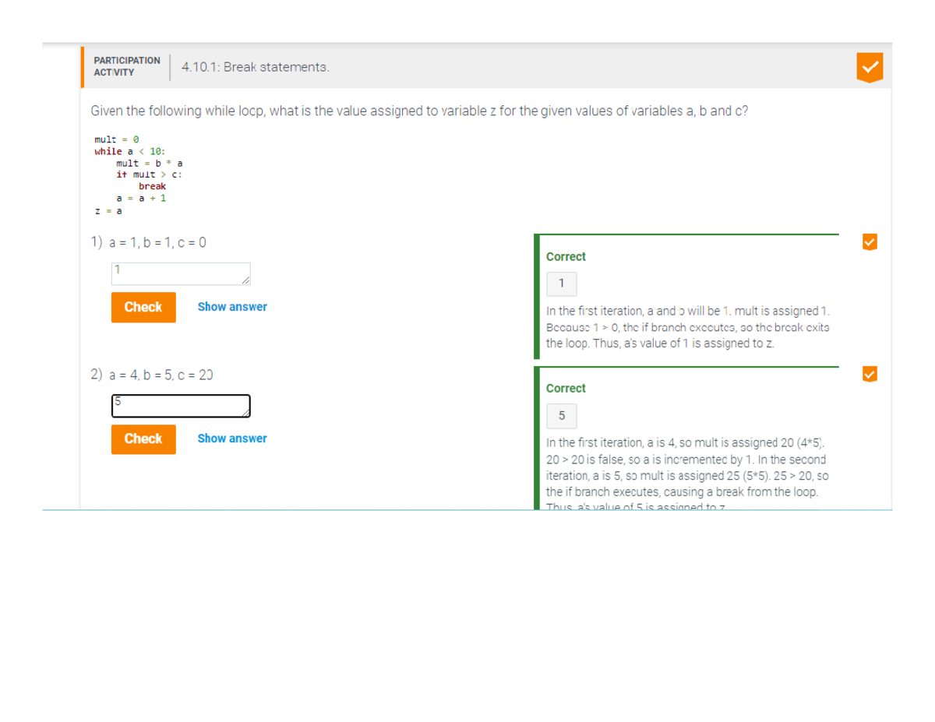Screen dimensions: 935x722
Task: Click the completion badge for the first Correct panel
Action: pos(870,242)
